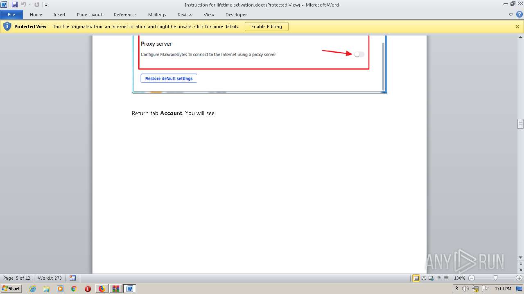524x294 pixels.
Task: Click the Protected View shield icon
Action: [x=7, y=27]
